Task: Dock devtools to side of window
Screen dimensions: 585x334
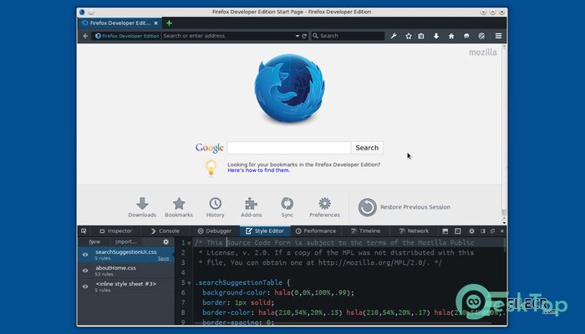Action: pyautogui.click(x=483, y=231)
